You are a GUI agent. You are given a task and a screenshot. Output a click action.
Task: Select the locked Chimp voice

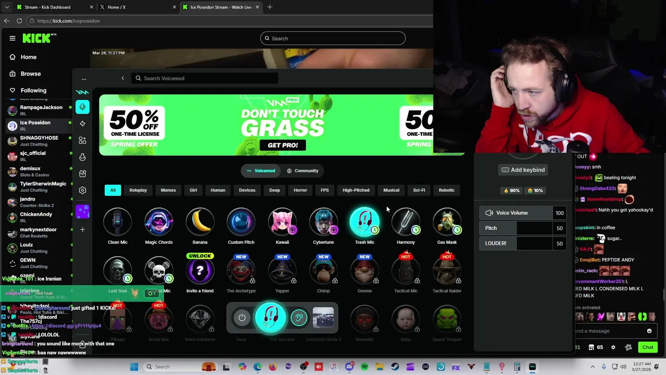click(323, 270)
